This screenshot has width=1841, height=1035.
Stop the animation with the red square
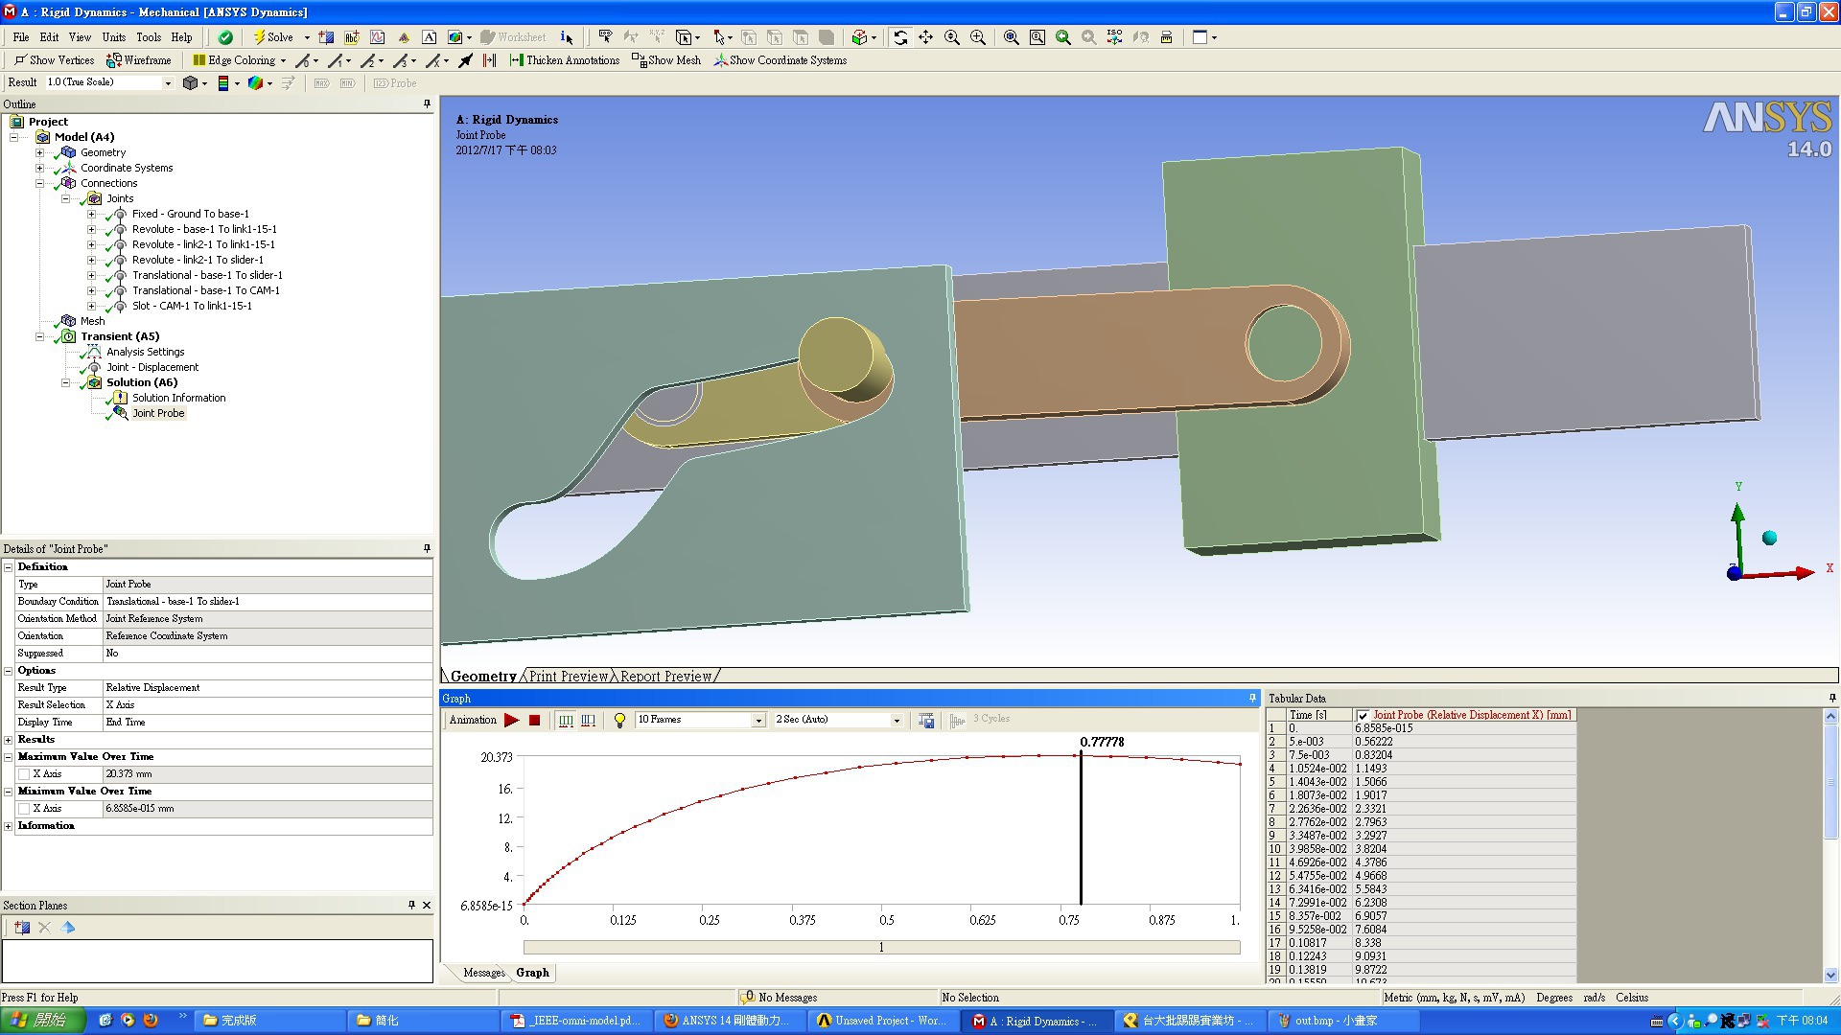pyautogui.click(x=535, y=720)
